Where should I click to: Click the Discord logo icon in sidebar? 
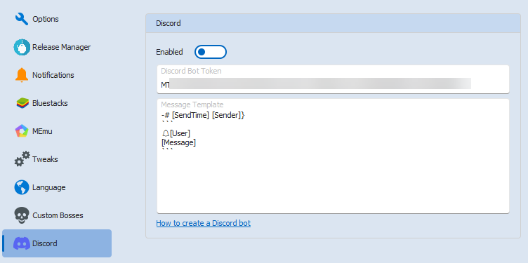pyautogui.click(x=22, y=243)
